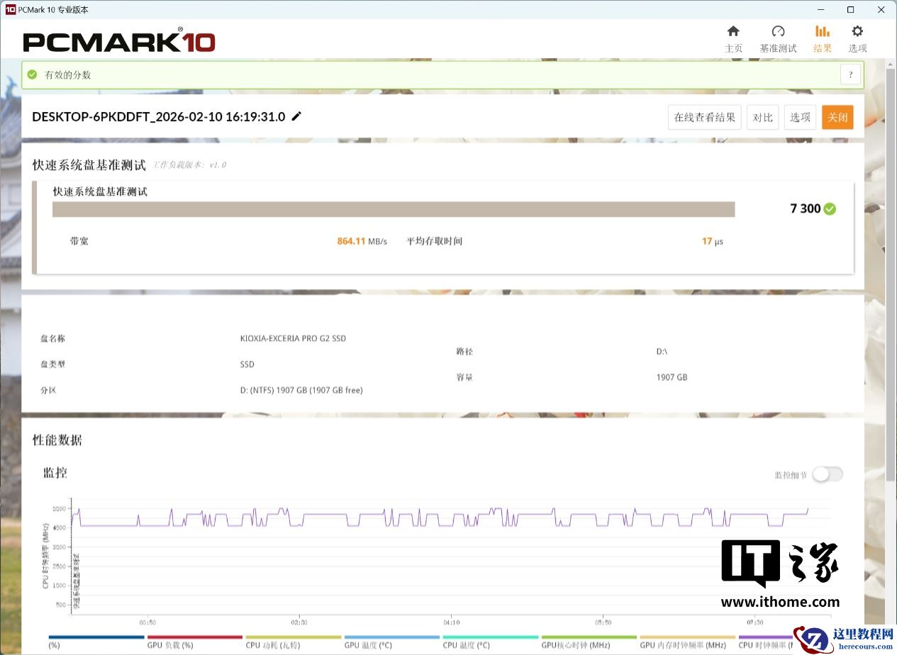Image resolution: width=897 pixels, height=655 pixels.
Task: Click the score value 7 300
Action: pyautogui.click(x=805, y=209)
